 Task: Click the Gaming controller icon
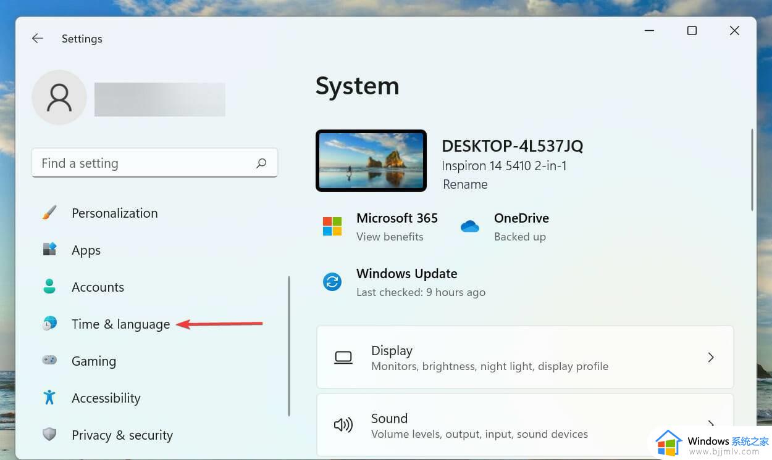[49, 360]
